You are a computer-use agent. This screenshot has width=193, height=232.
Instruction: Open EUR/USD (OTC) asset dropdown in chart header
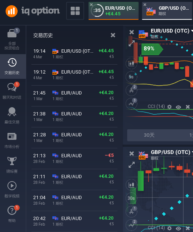point(172,31)
